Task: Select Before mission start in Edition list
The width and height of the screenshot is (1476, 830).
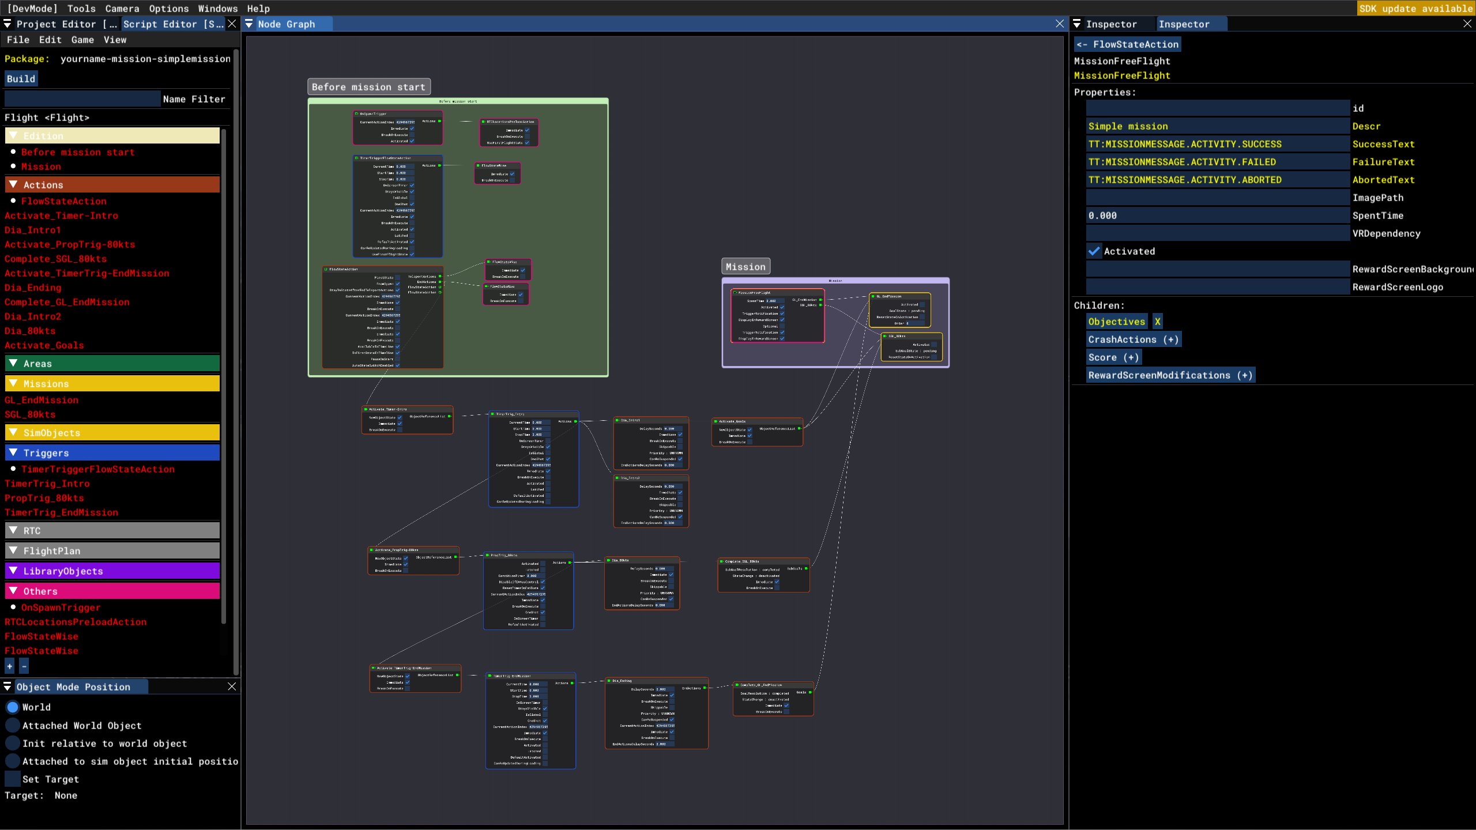Action: pos(78,152)
